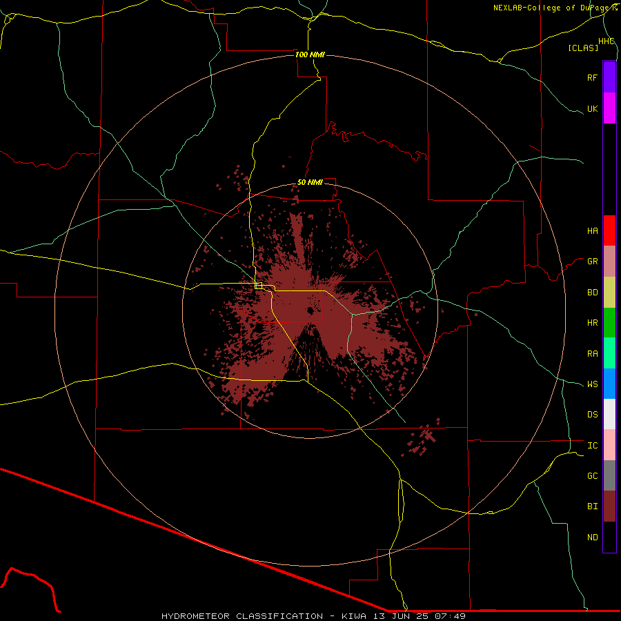Click the 'BI' legend label
621x621 pixels.
[592, 506]
